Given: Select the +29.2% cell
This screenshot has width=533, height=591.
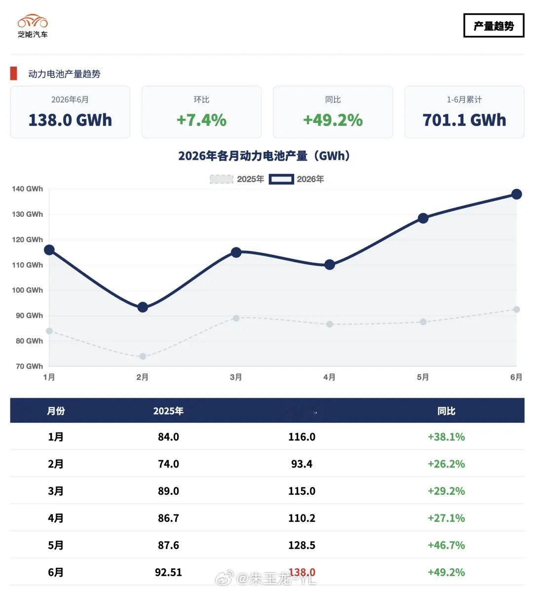Looking at the screenshot, I should point(446,491).
